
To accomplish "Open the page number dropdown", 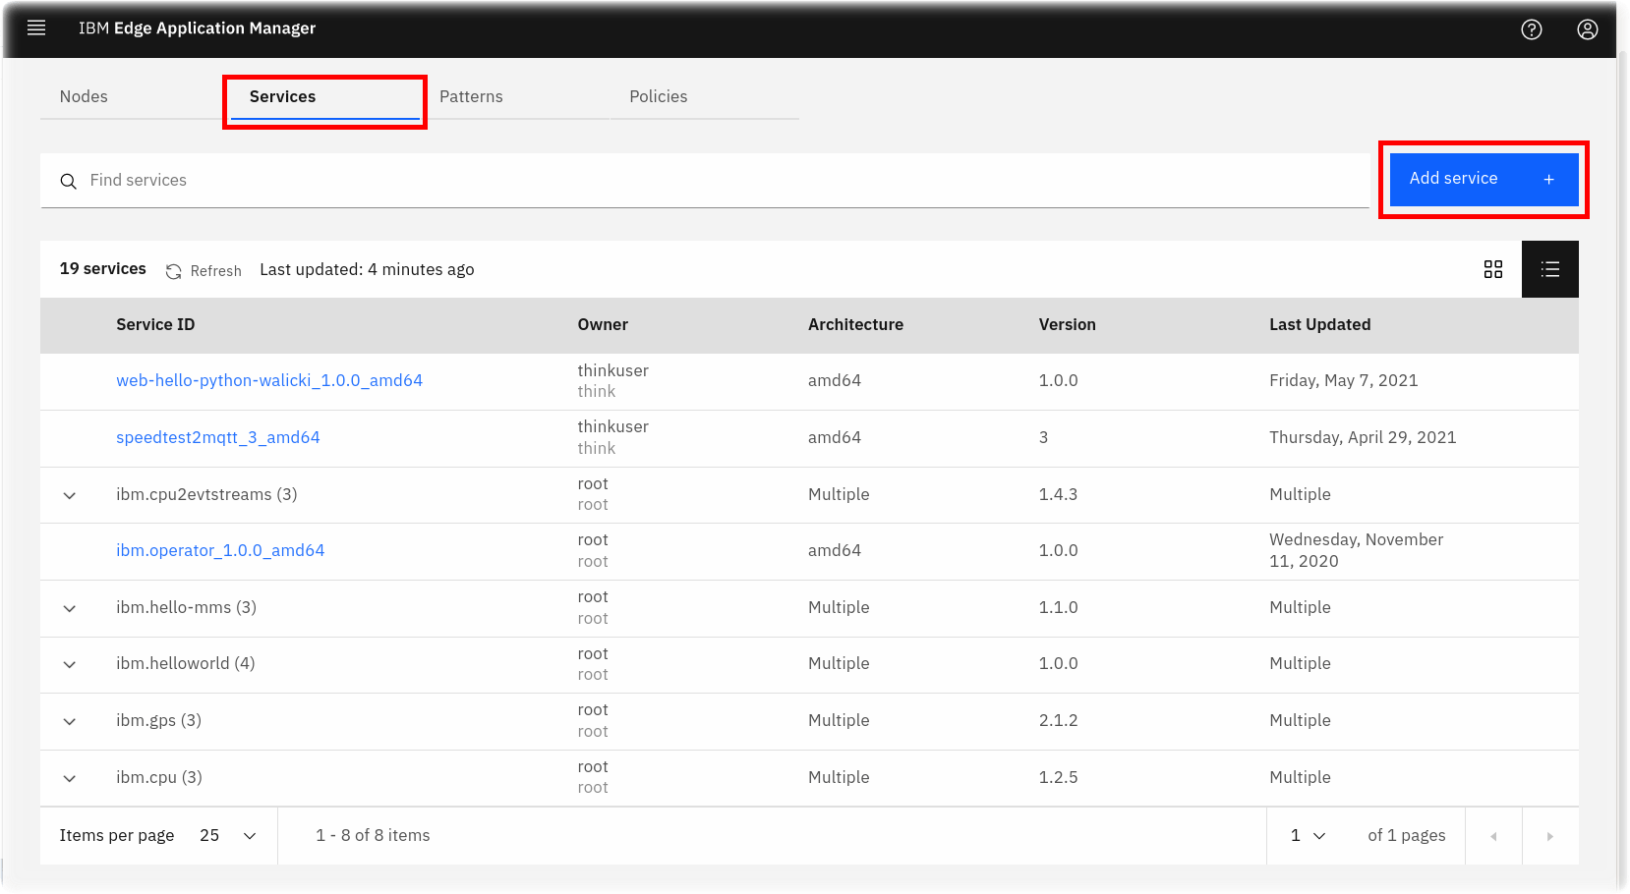I will pos(1309,836).
